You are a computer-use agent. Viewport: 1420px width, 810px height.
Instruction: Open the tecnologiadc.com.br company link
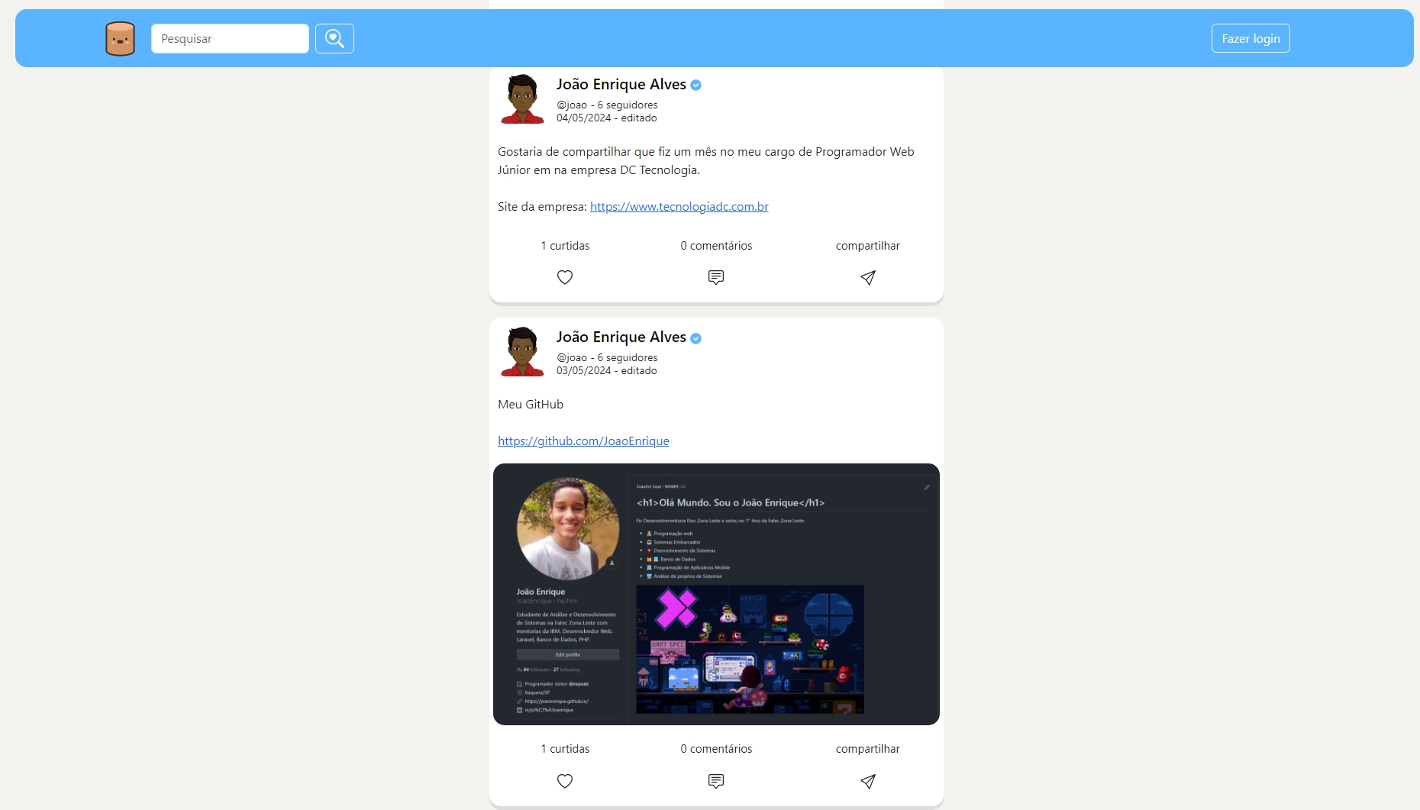tap(679, 207)
